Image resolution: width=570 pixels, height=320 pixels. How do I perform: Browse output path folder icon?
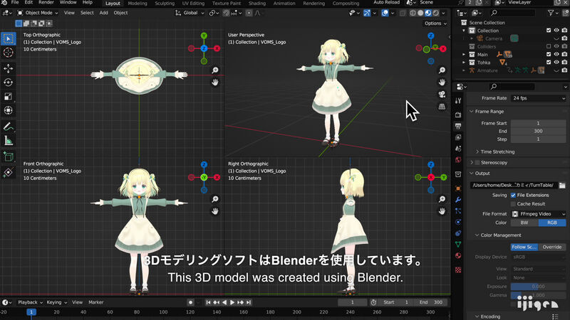point(562,185)
